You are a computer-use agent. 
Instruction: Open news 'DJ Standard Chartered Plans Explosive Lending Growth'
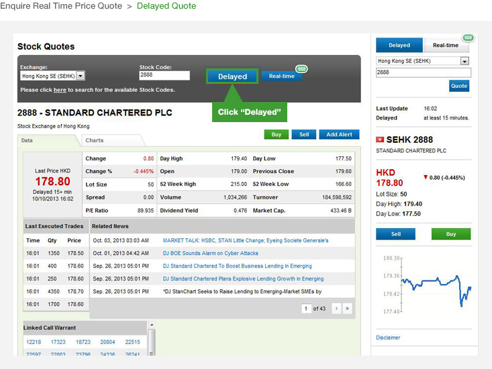(243, 278)
